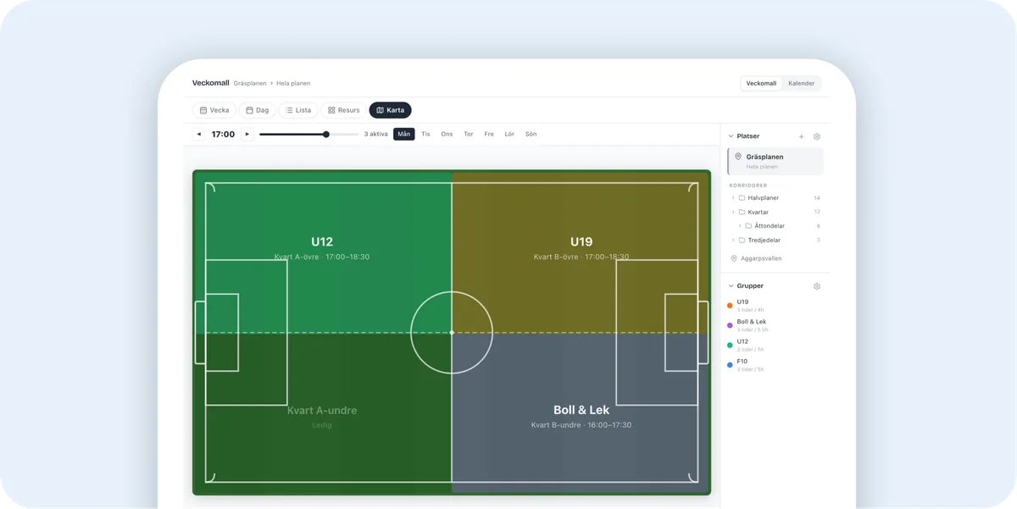Open Grupper settings gear
1017x509 pixels.
pos(817,286)
